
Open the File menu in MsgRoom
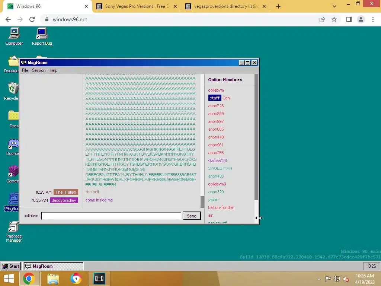(25, 70)
